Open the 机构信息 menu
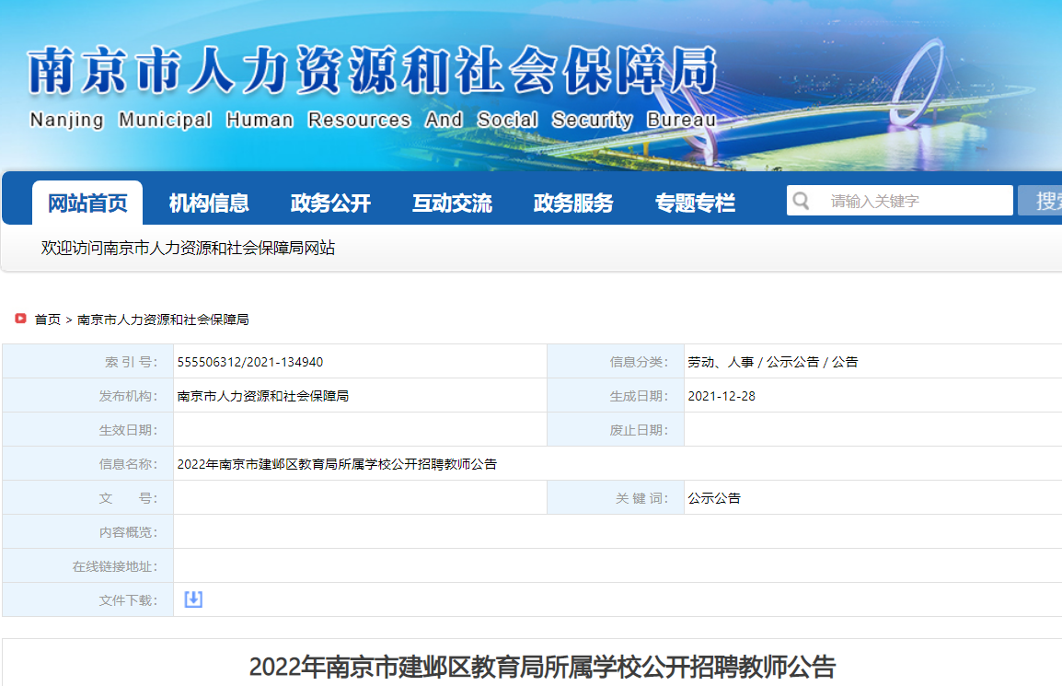The image size is (1062, 686). [209, 203]
